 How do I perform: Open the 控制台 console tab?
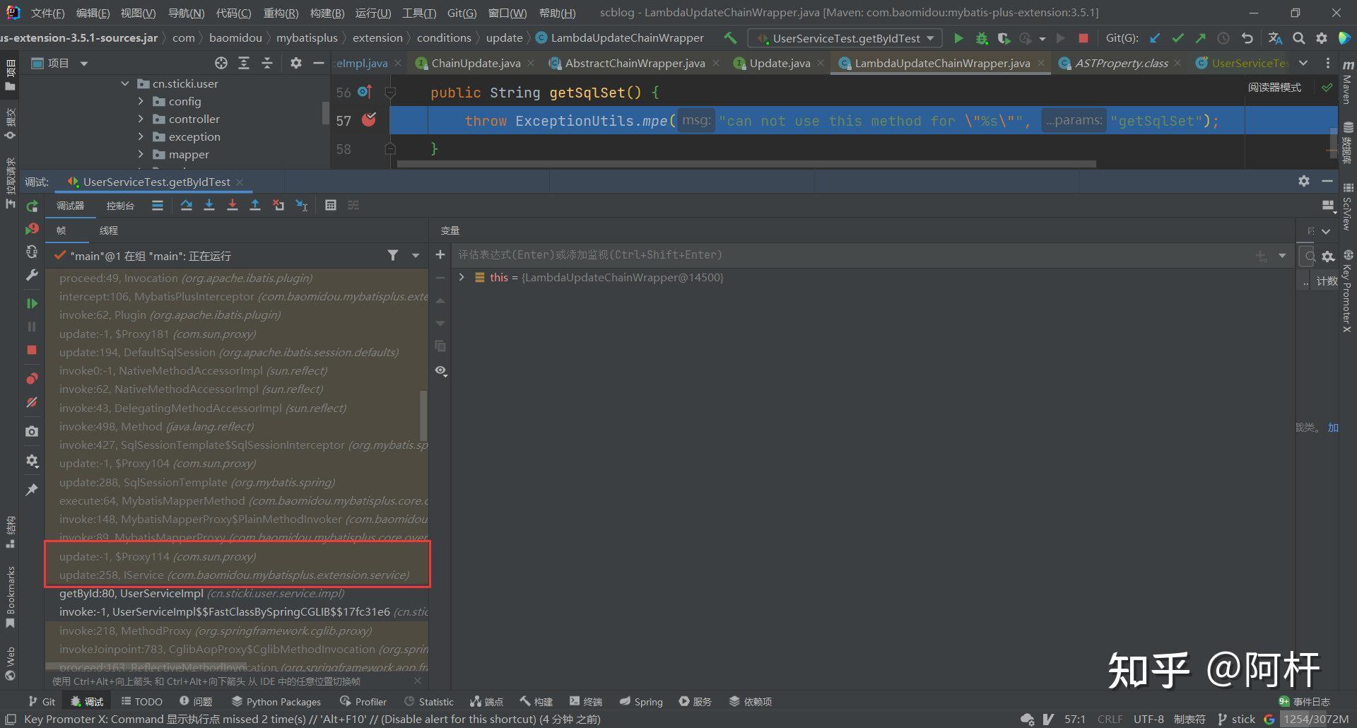click(120, 206)
